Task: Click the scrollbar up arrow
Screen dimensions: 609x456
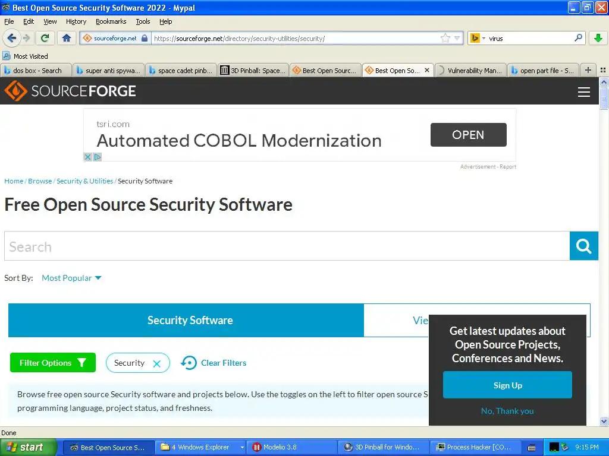Action: click(x=604, y=82)
